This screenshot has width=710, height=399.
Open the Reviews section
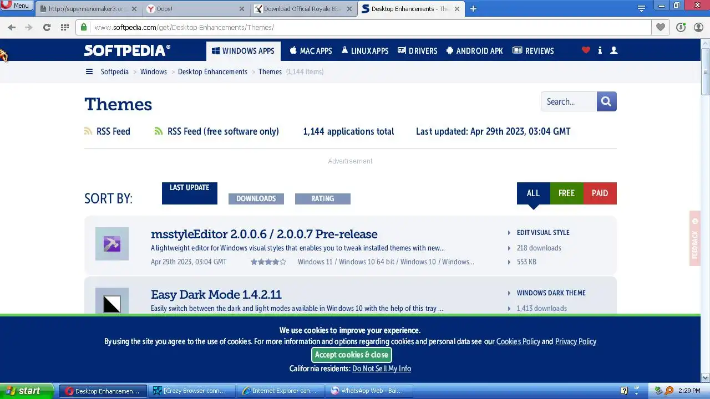coord(533,50)
